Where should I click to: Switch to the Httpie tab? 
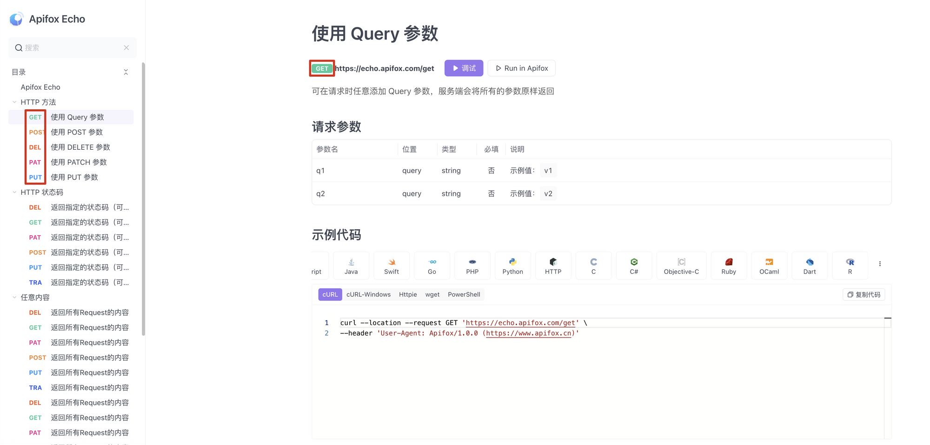(x=408, y=294)
